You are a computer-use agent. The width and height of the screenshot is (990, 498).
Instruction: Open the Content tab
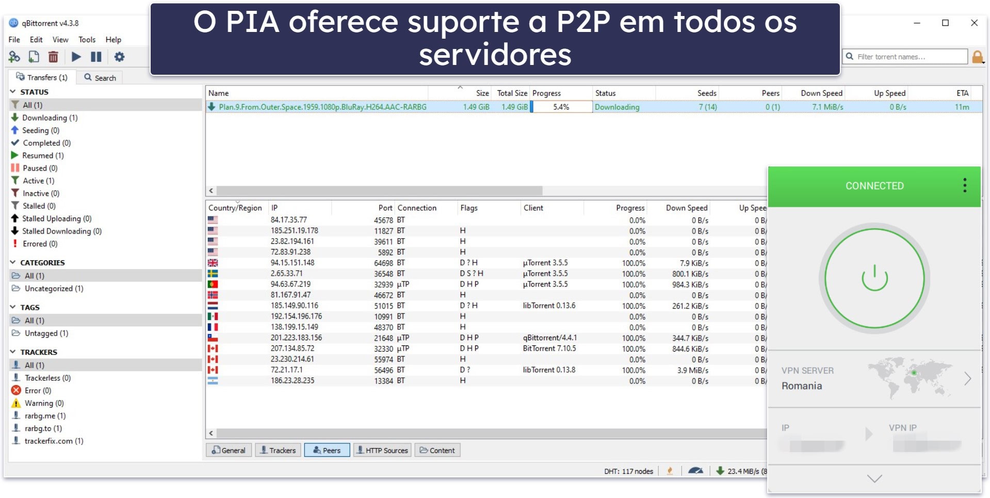click(x=437, y=450)
